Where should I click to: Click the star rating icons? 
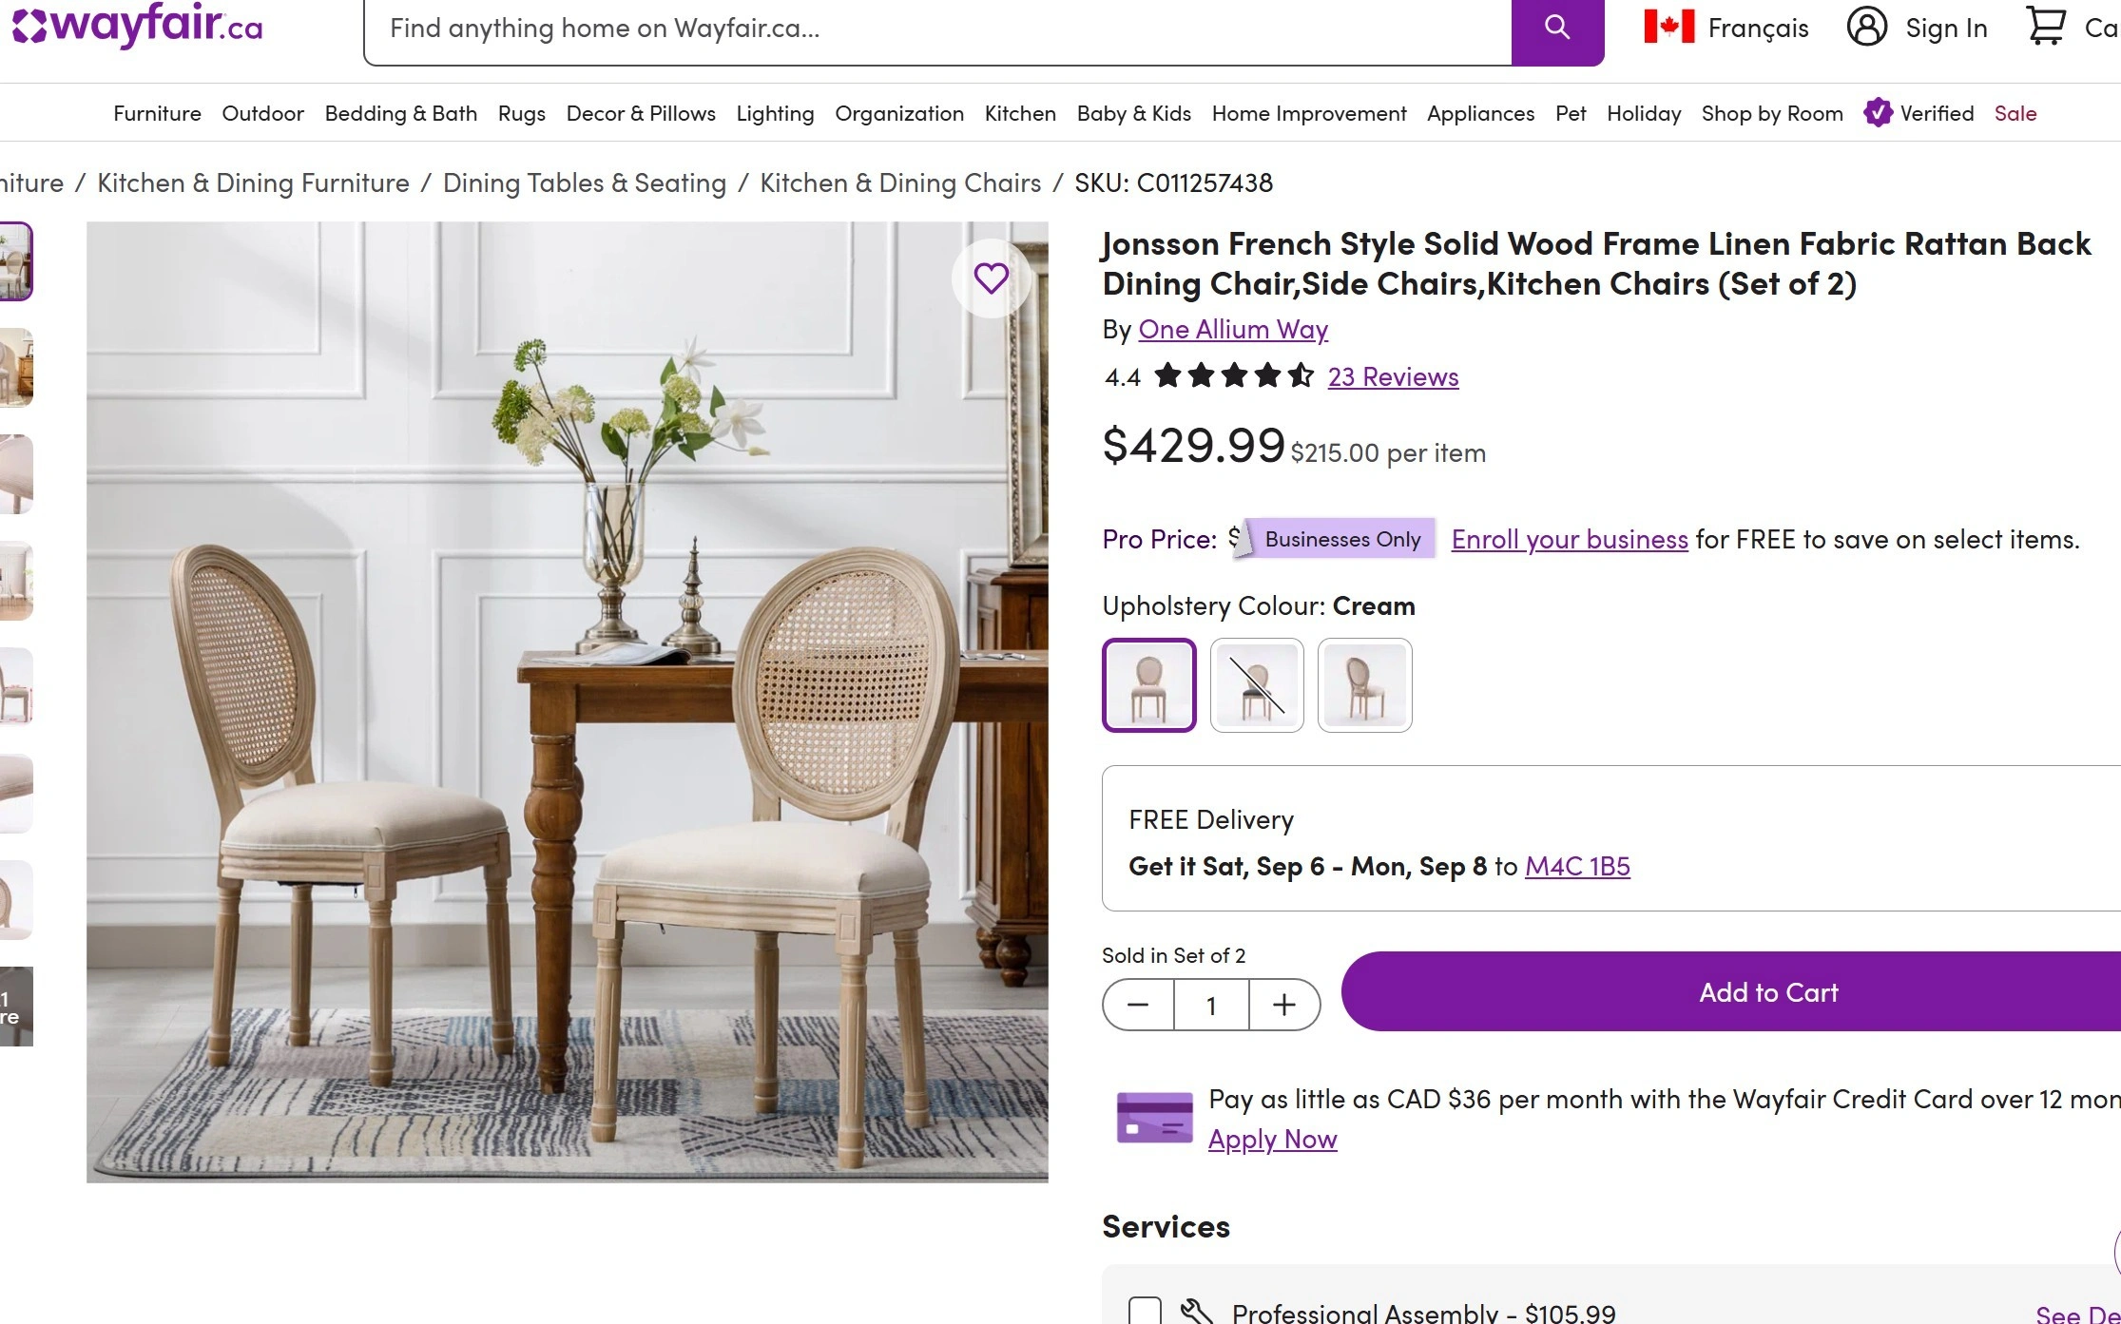point(1234,376)
